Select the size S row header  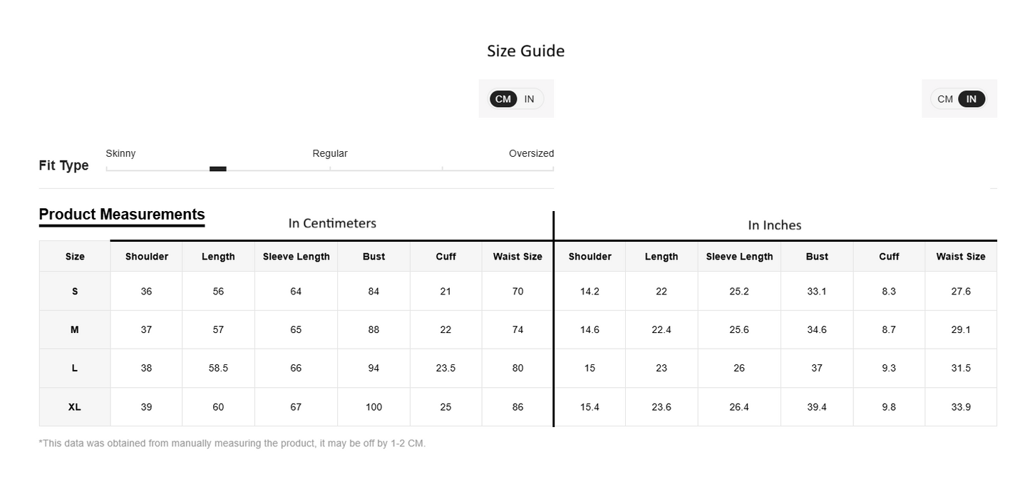tap(75, 291)
